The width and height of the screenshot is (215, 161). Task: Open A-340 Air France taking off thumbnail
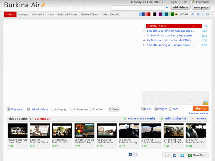129,131
